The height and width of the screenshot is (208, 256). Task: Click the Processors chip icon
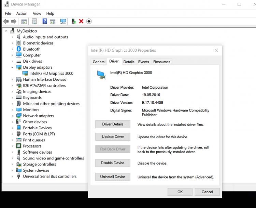19,146
